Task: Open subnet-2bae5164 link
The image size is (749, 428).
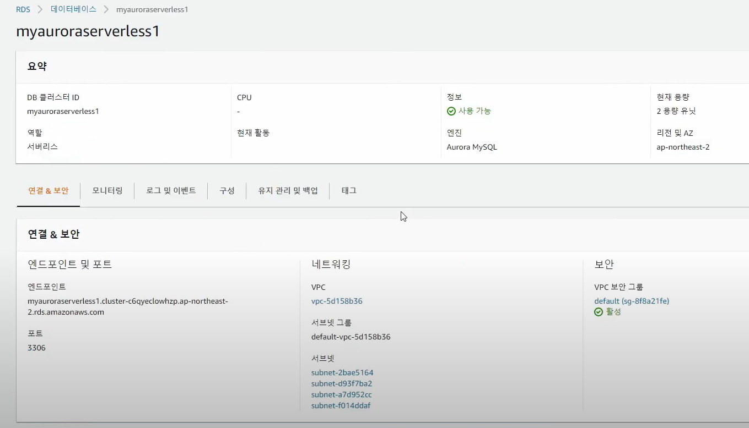Action: 342,373
